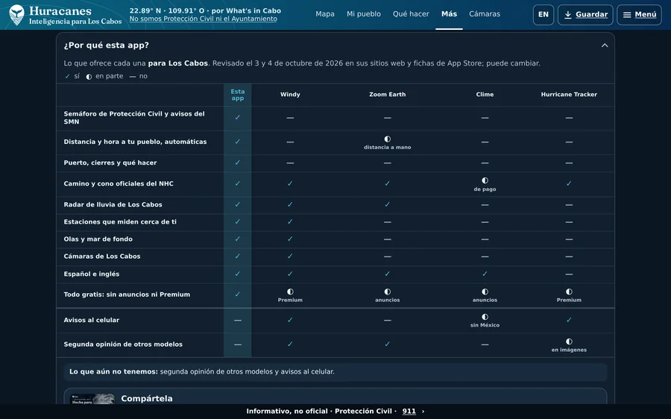The image size is (671, 419).
Task: Click 'distancia a mano' note under Zoom Earth
Action: click(x=387, y=147)
